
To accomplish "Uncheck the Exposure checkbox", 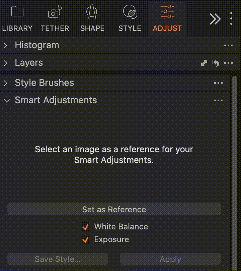I will tap(86, 240).
